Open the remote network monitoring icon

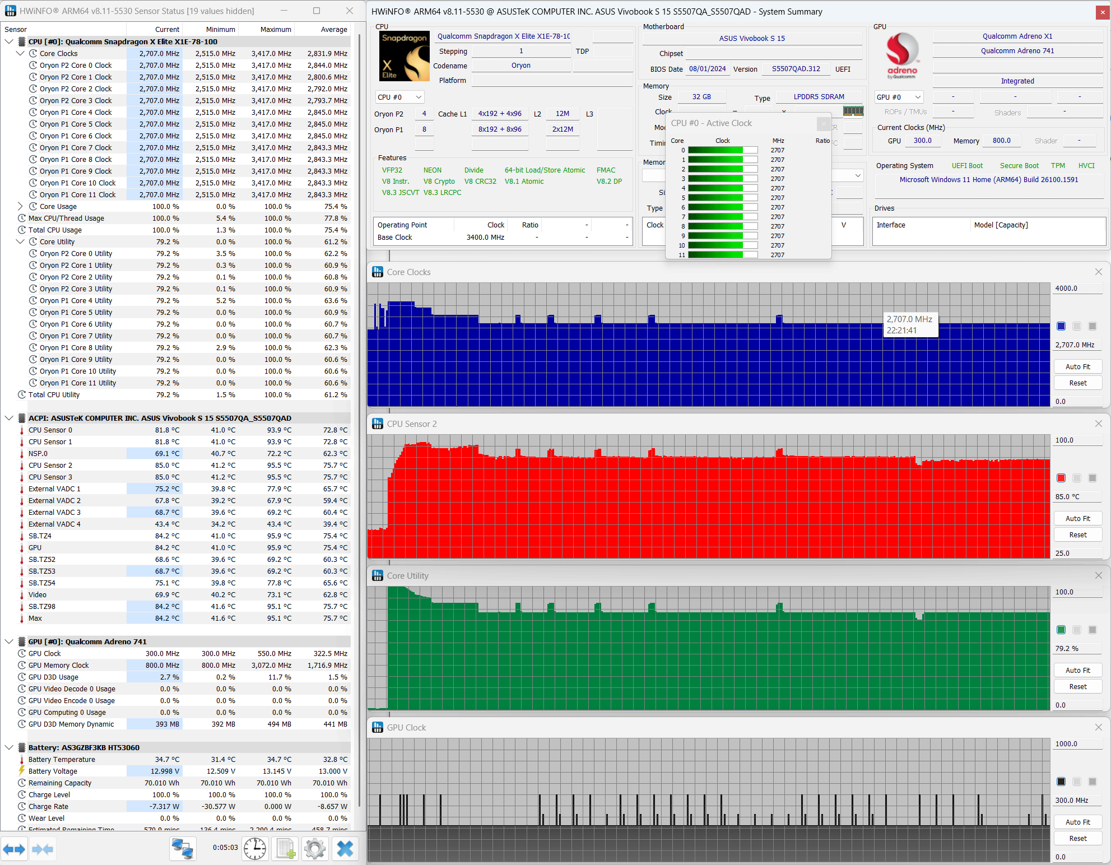(x=183, y=849)
